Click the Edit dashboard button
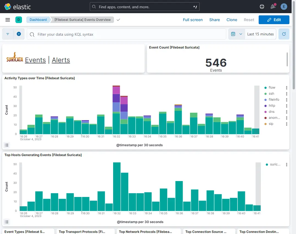This screenshot has width=296, height=234. [274, 20]
